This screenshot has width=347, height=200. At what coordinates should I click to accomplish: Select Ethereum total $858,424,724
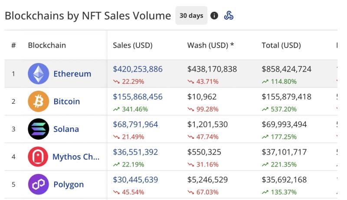(x=287, y=69)
